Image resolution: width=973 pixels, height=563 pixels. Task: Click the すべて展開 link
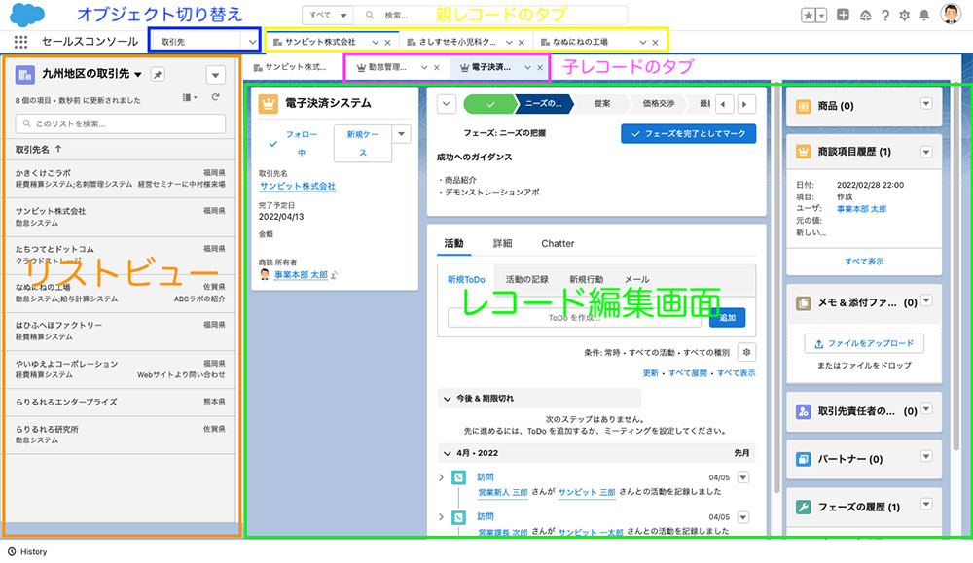click(x=688, y=373)
